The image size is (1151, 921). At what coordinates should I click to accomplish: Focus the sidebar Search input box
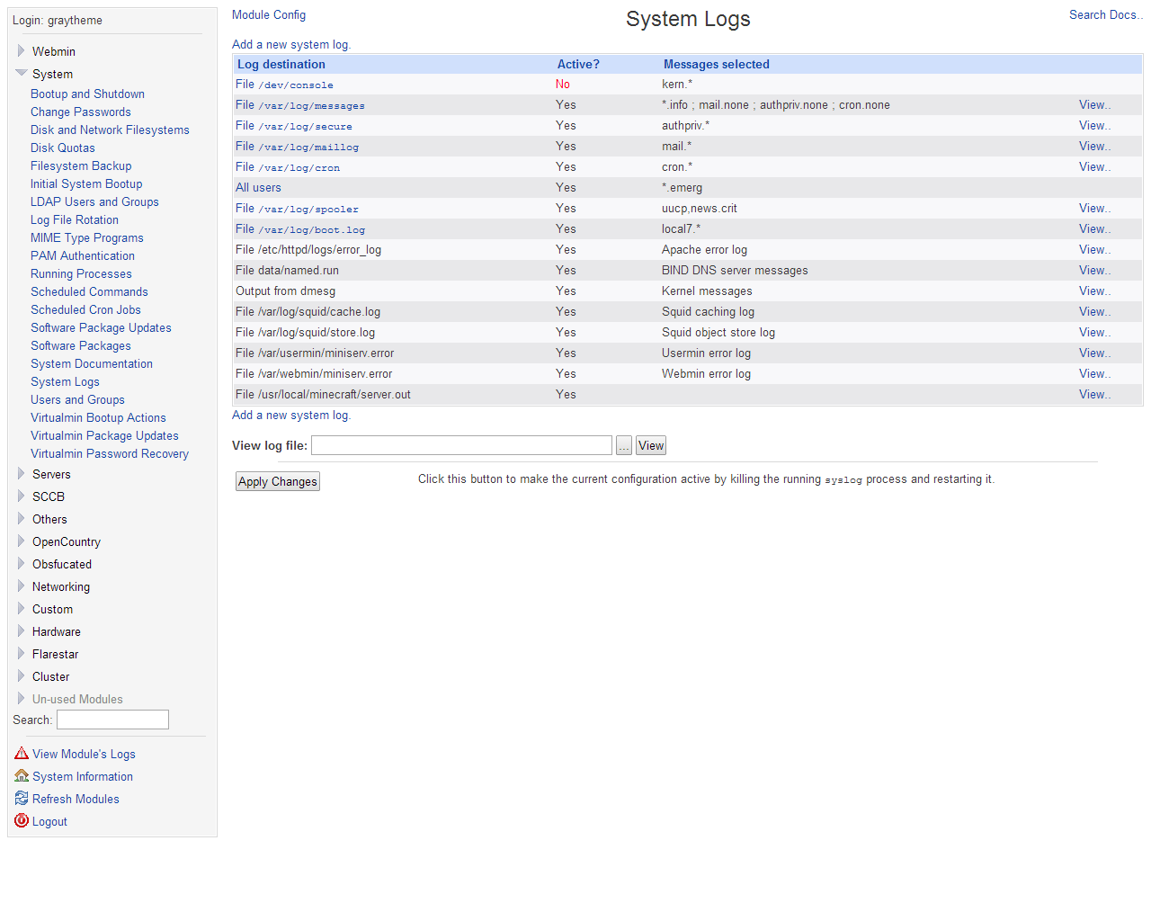(112, 720)
